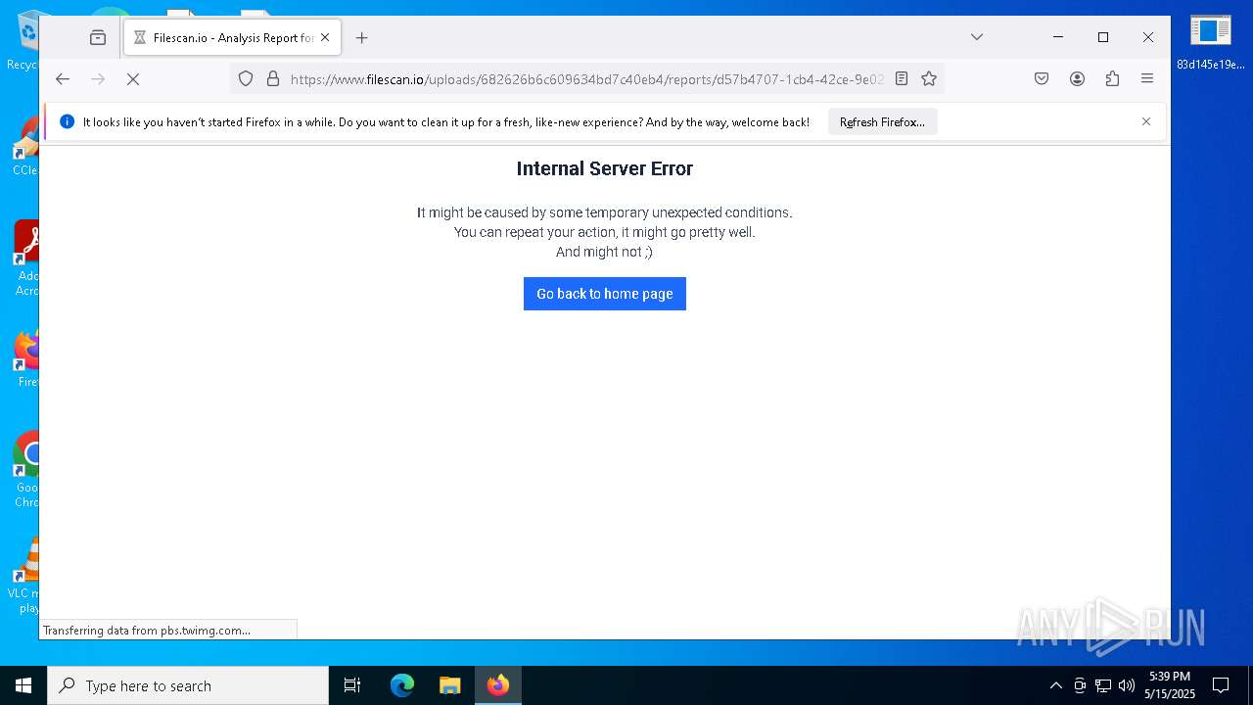Click the filescan.io URL address field
The image size is (1253, 705).
(x=586, y=79)
